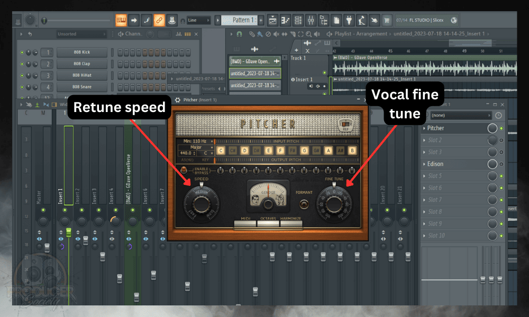Toggle piano roll typing keyboard icon
Screen dimensions: 529x317
pyautogui.click(x=121, y=20)
